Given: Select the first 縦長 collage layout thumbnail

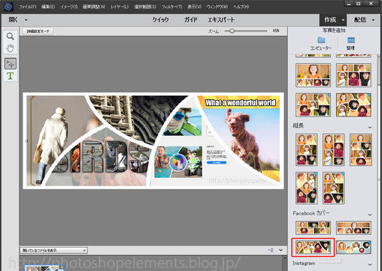Looking at the screenshot, I should click(x=306, y=149).
